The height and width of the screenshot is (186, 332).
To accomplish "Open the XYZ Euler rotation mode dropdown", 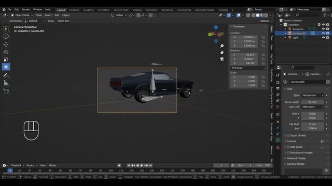I will click(248, 68).
